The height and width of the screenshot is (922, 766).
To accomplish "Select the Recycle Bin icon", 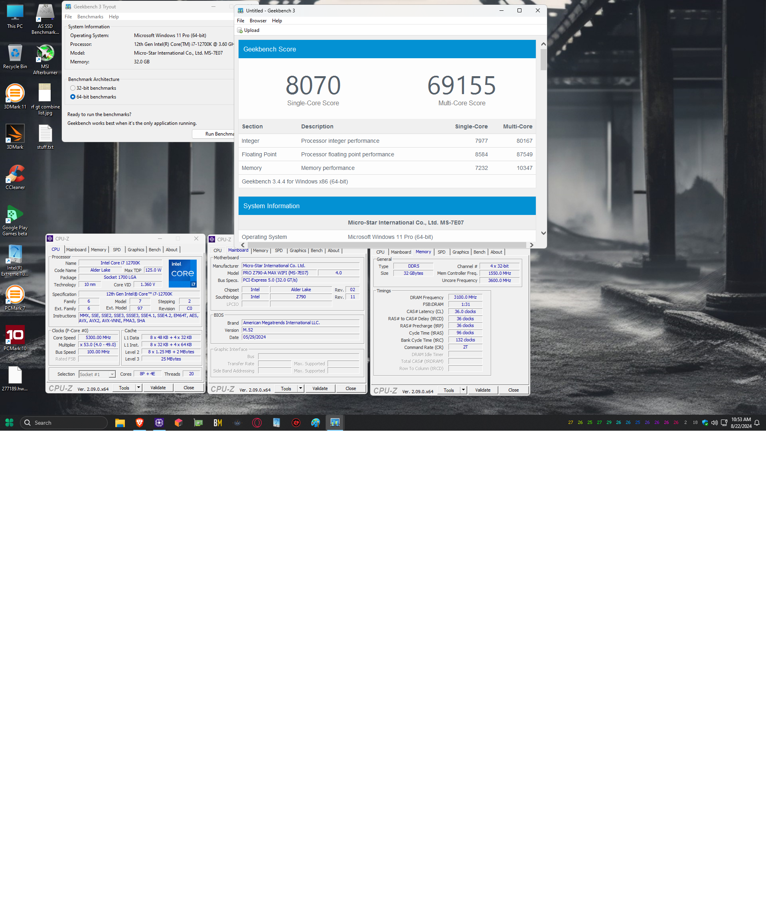I will point(15,57).
